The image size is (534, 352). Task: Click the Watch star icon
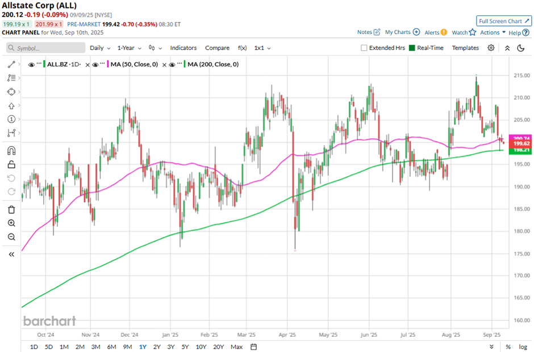click(472, 32)
